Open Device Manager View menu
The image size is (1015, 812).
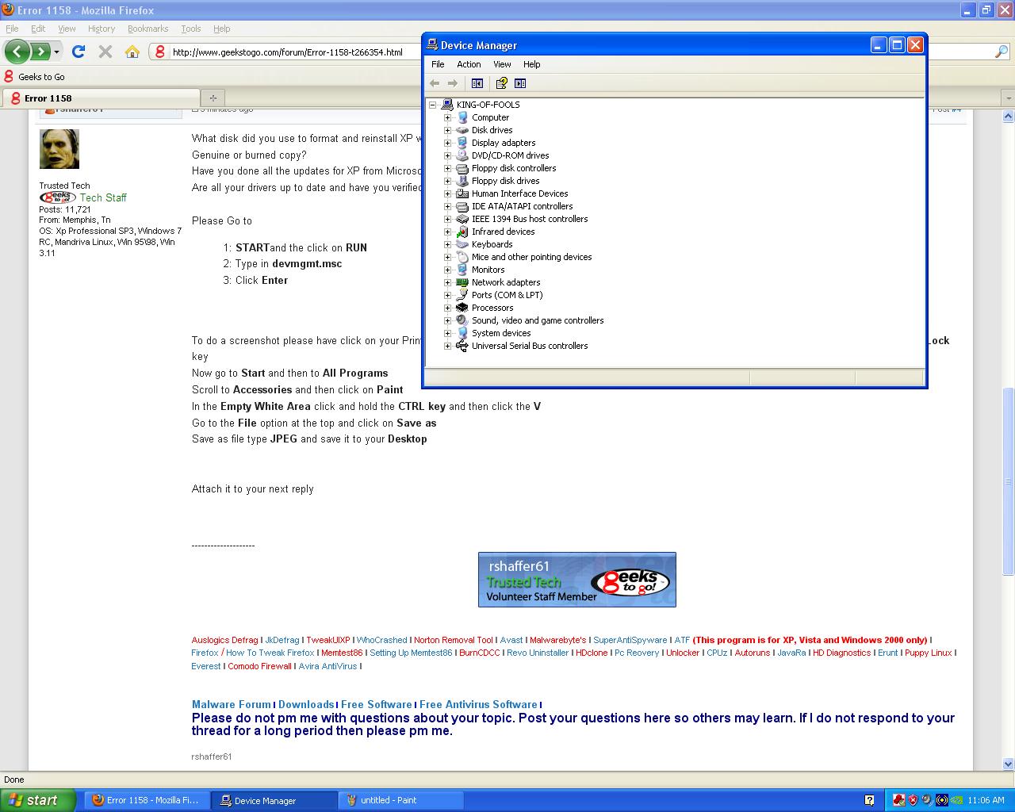click(502, 64)
